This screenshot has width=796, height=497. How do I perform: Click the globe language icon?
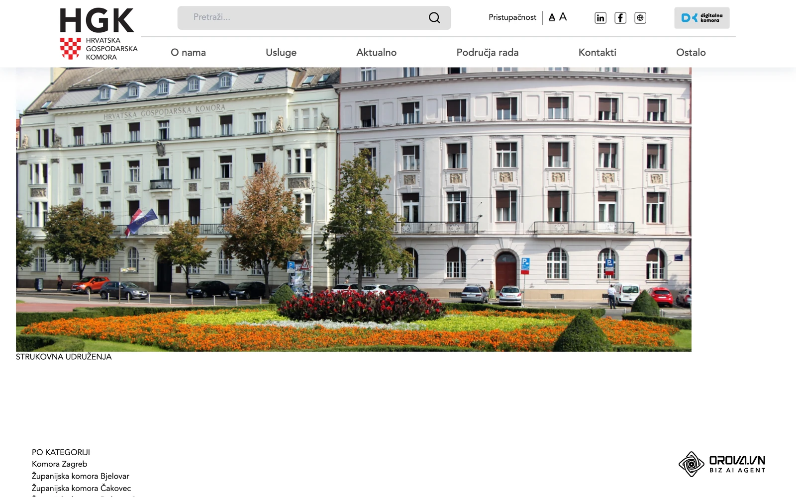[x=640, y=18]
